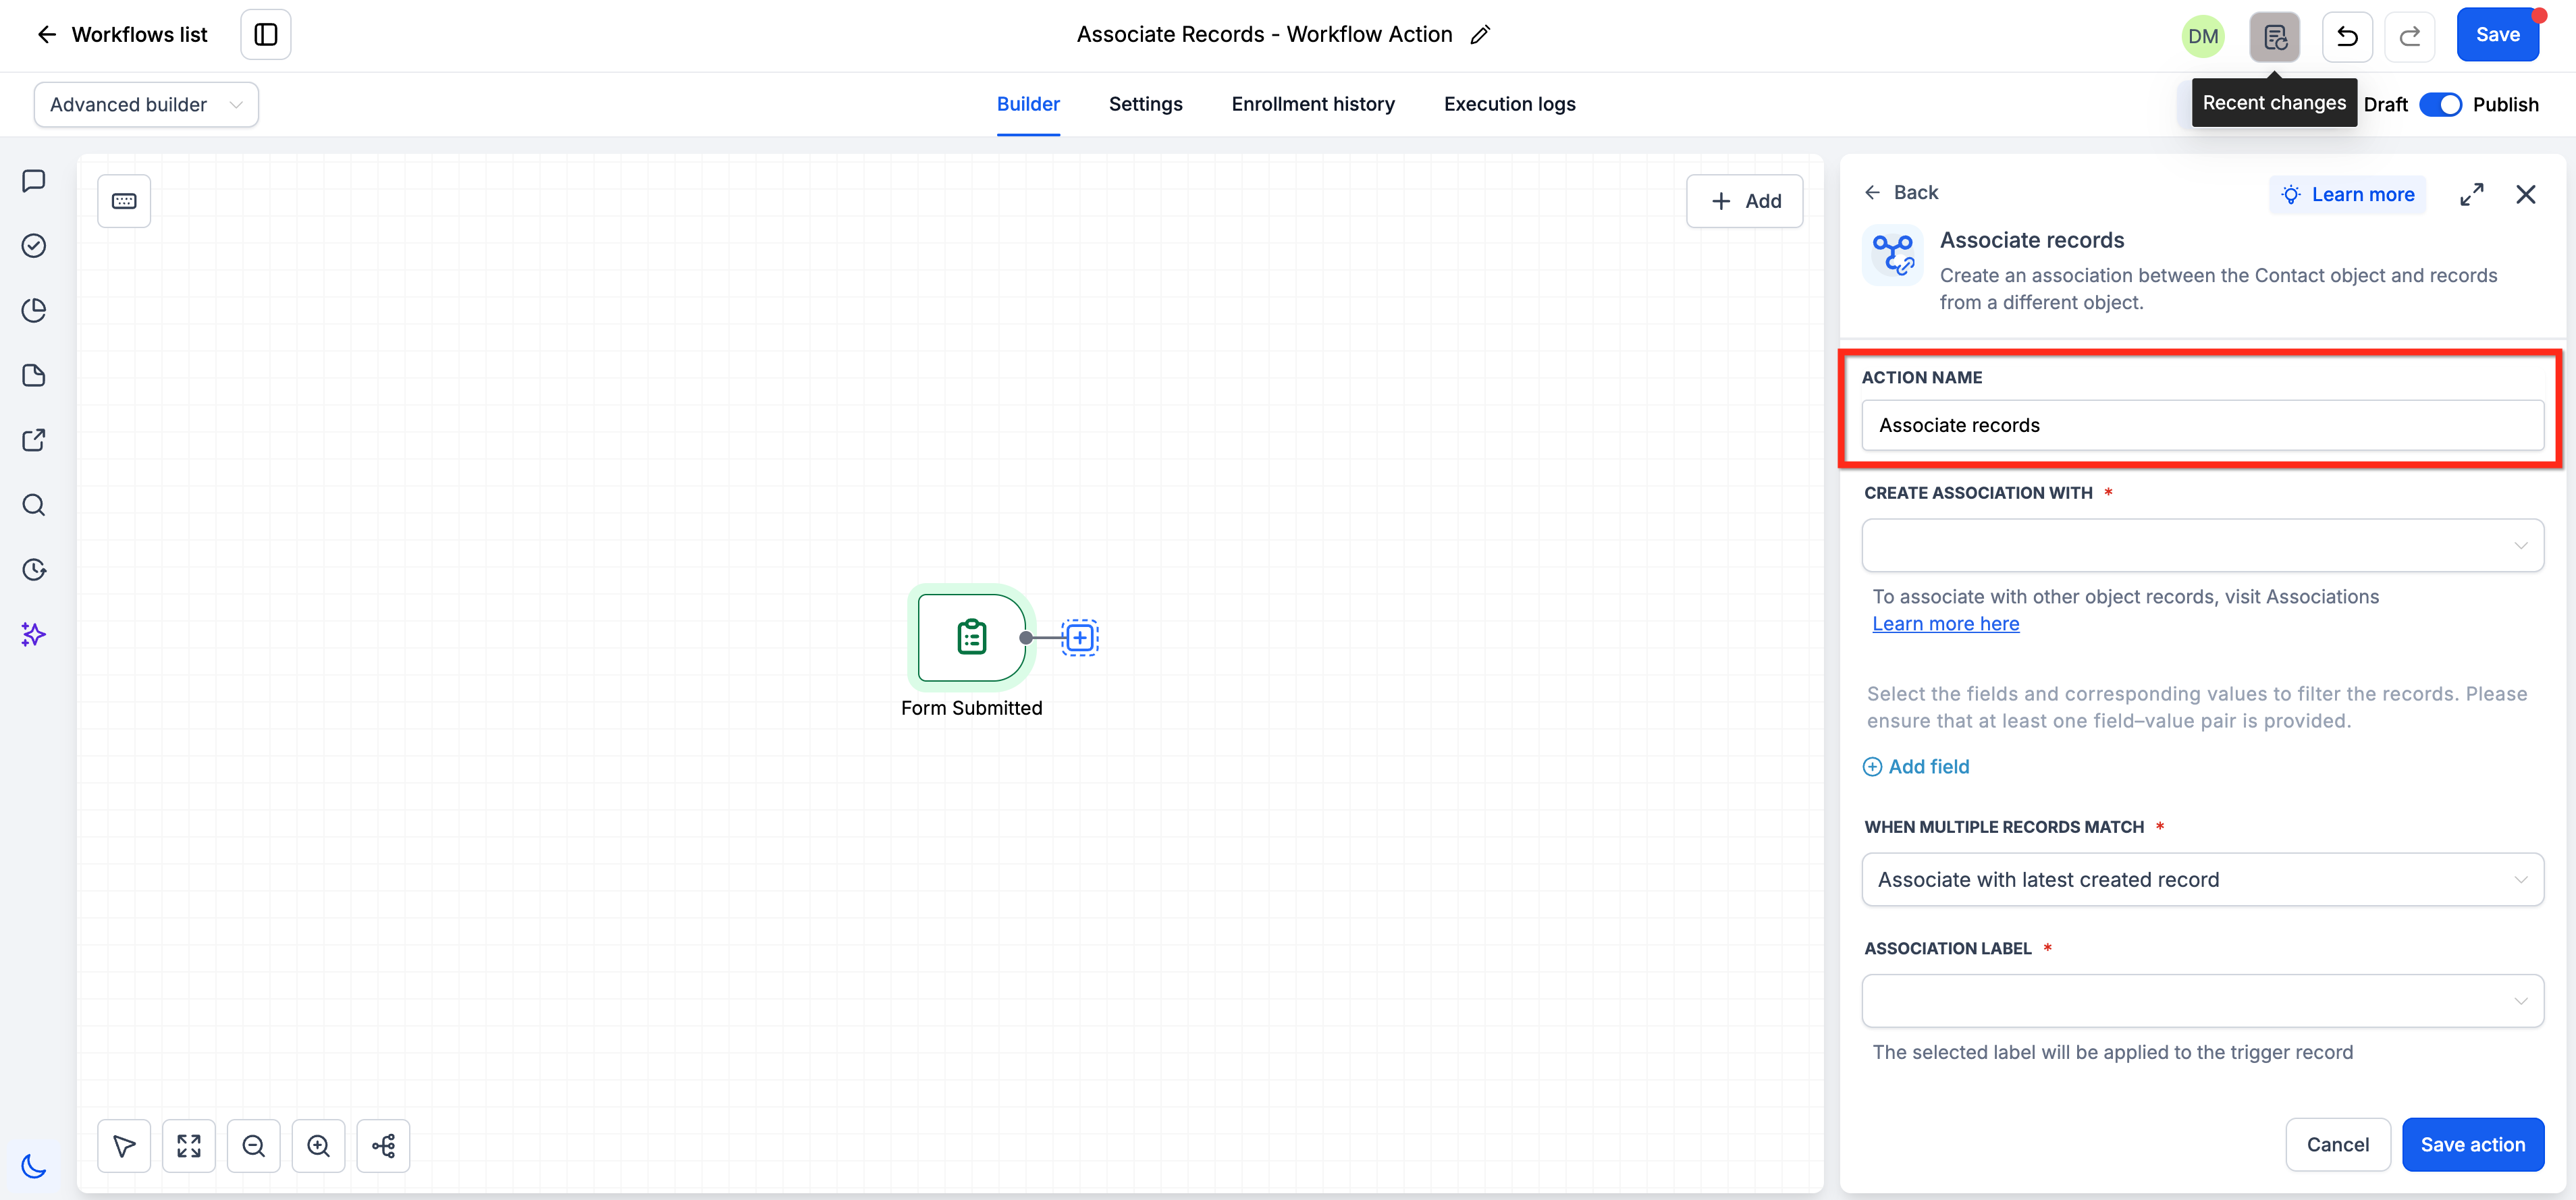Open the Learn more help link
The width and height of the screenshot is (2576, 1200).
[2349, 195]
